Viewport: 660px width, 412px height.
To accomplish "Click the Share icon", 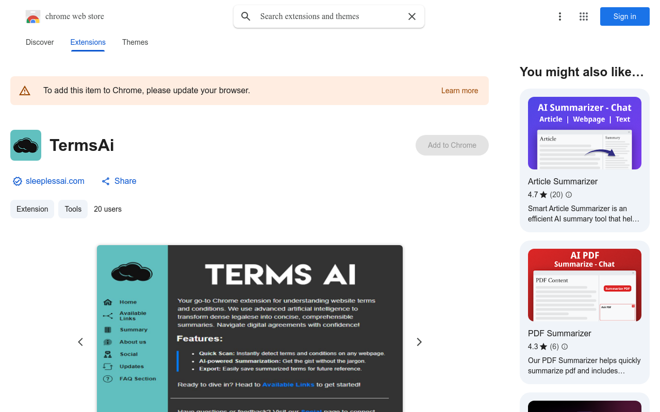I will point(106,181).
